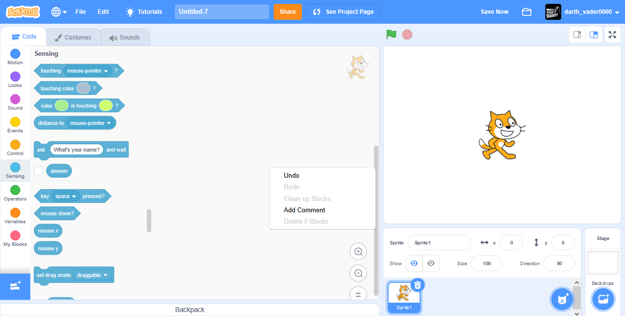Click Save Now
The image size is (625, 316).
coord(494,12)
